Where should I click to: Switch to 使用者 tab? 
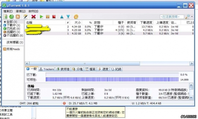coord(63,69)
